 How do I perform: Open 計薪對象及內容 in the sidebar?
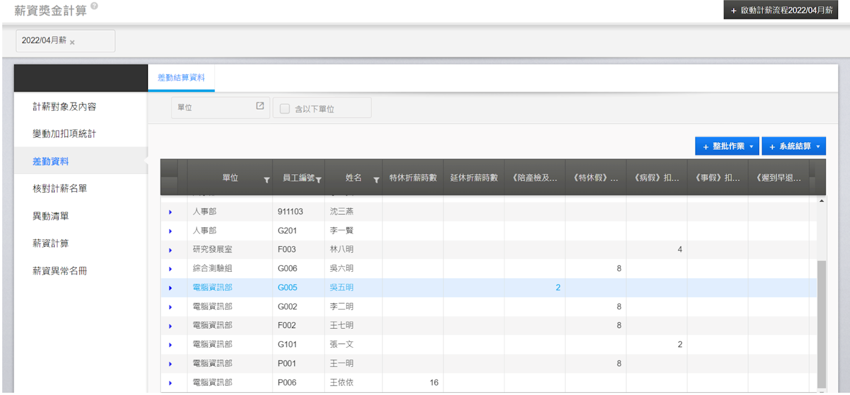pyautogui.click(x=64, y=107)
